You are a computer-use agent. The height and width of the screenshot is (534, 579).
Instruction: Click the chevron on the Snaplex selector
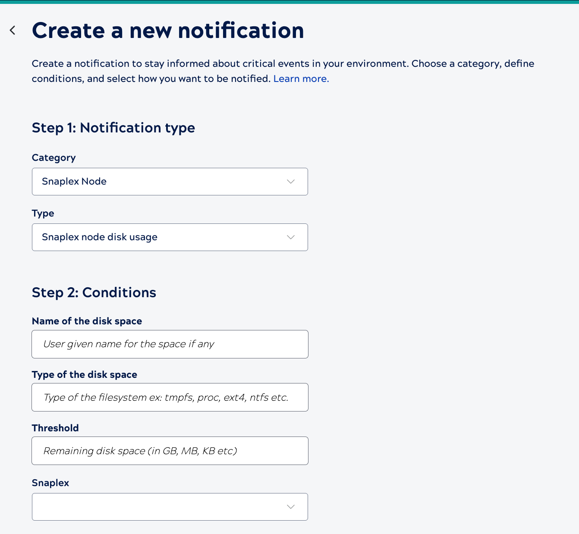(x=290, y=507)
